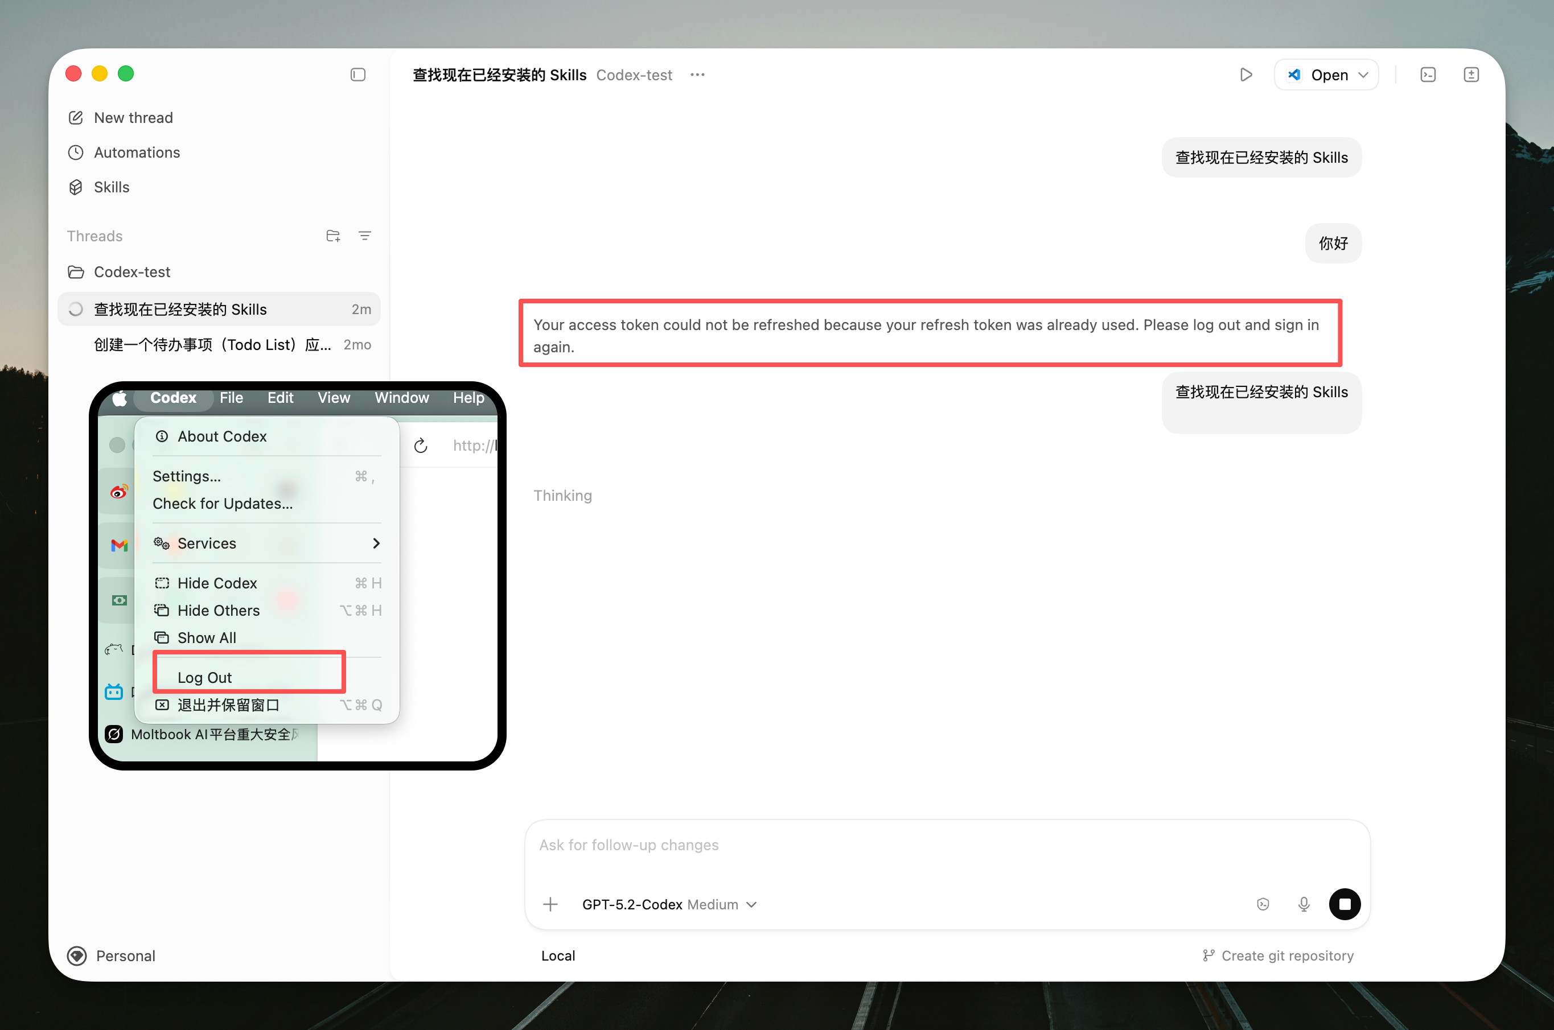Toggle the sidebar panel icon
1554x1030 pixels.
click(x=357, y=75)
